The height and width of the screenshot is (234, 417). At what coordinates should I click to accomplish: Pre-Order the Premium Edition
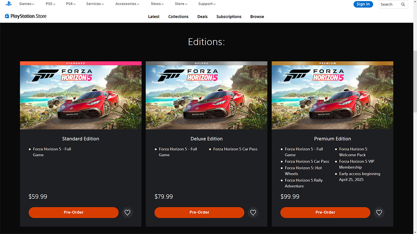325,213
